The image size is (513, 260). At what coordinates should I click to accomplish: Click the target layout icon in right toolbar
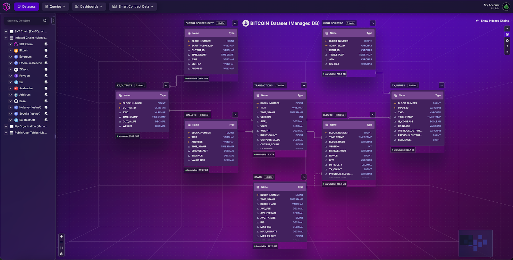pyautogui.click(x=507, y=34)
